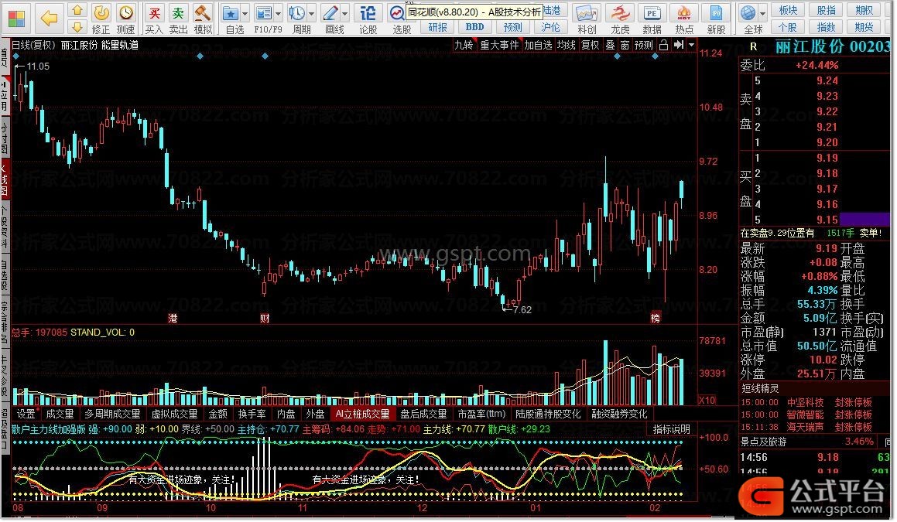Toggle 预测 in the chart toolbar

click(x=644, y=45)
